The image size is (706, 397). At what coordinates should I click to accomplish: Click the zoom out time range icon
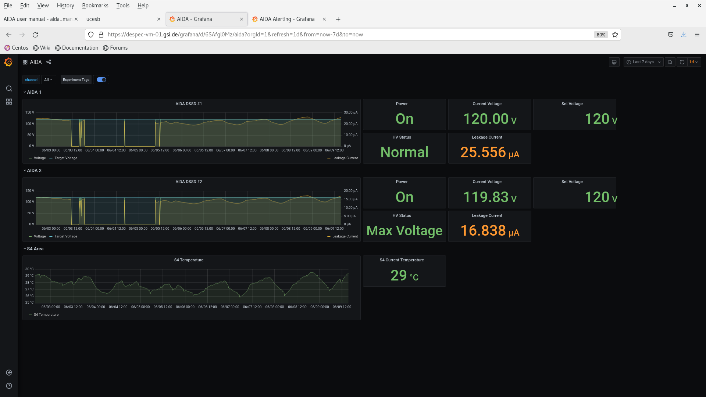[x=670, y=62]
